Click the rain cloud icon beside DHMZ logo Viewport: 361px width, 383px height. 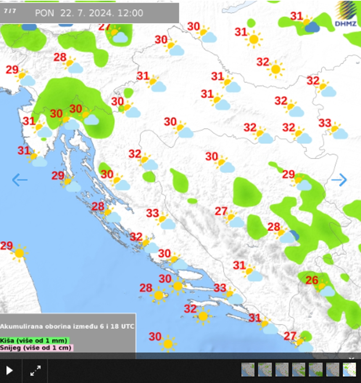click(311, 26)
